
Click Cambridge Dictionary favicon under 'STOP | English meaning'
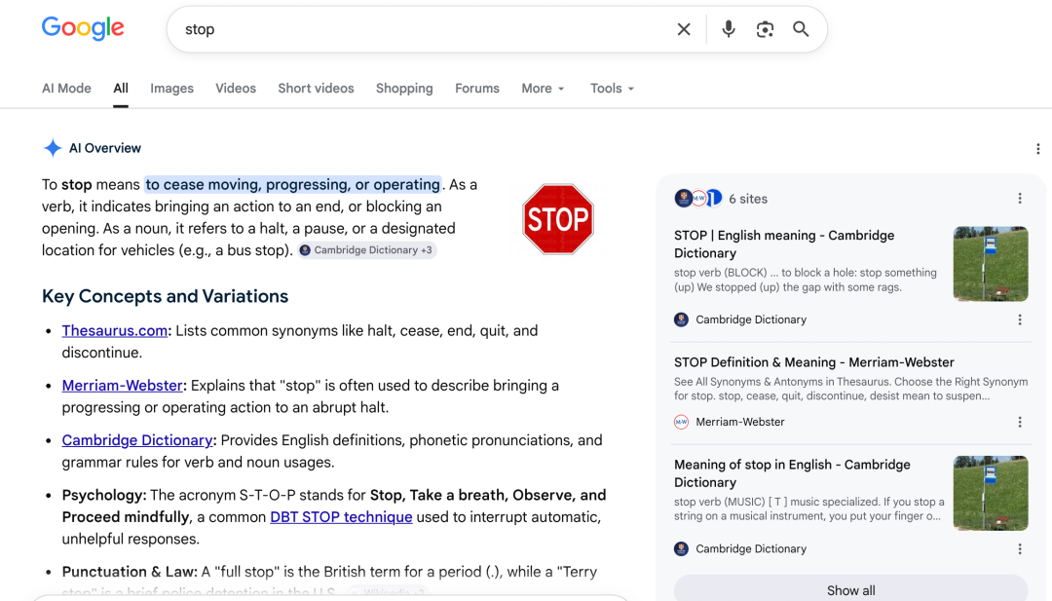tap(681, 319)
